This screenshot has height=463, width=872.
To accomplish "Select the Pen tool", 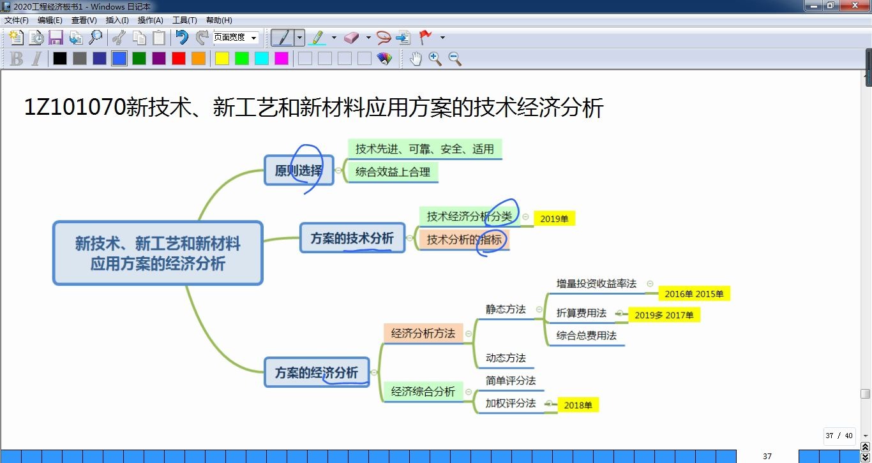I will (283, 37).
